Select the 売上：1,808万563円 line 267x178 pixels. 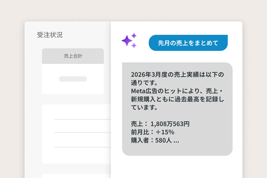(160, 124)
